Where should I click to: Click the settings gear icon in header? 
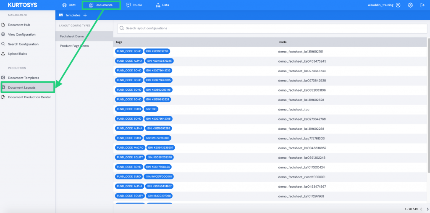pos(410,5)
